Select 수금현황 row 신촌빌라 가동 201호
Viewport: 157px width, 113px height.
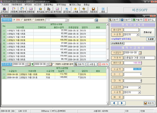pos(54,78)
